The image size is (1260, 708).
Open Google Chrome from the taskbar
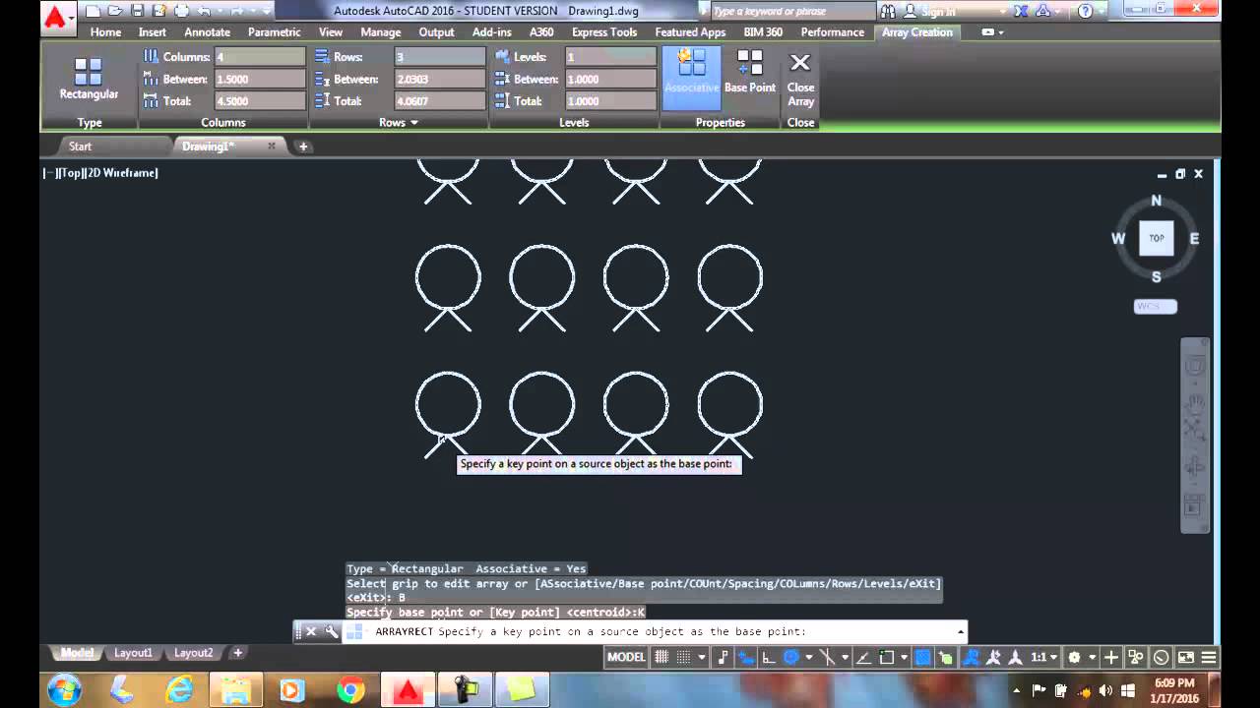point(350,690)
